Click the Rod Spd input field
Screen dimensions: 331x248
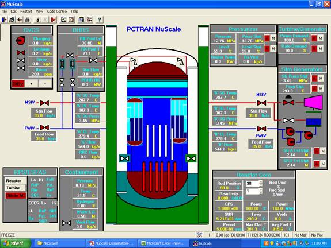coord(253,191)
